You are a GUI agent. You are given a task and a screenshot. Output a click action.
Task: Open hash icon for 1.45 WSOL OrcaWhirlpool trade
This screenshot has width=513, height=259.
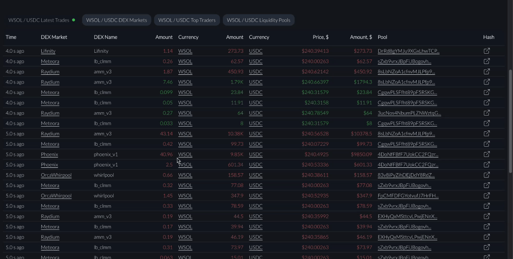487,196
